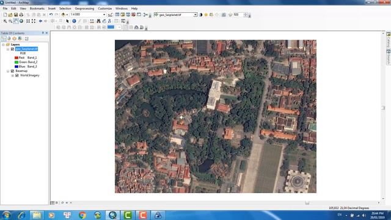
Task: Activate the Pan hand tool
Action: tap(16, 21)
